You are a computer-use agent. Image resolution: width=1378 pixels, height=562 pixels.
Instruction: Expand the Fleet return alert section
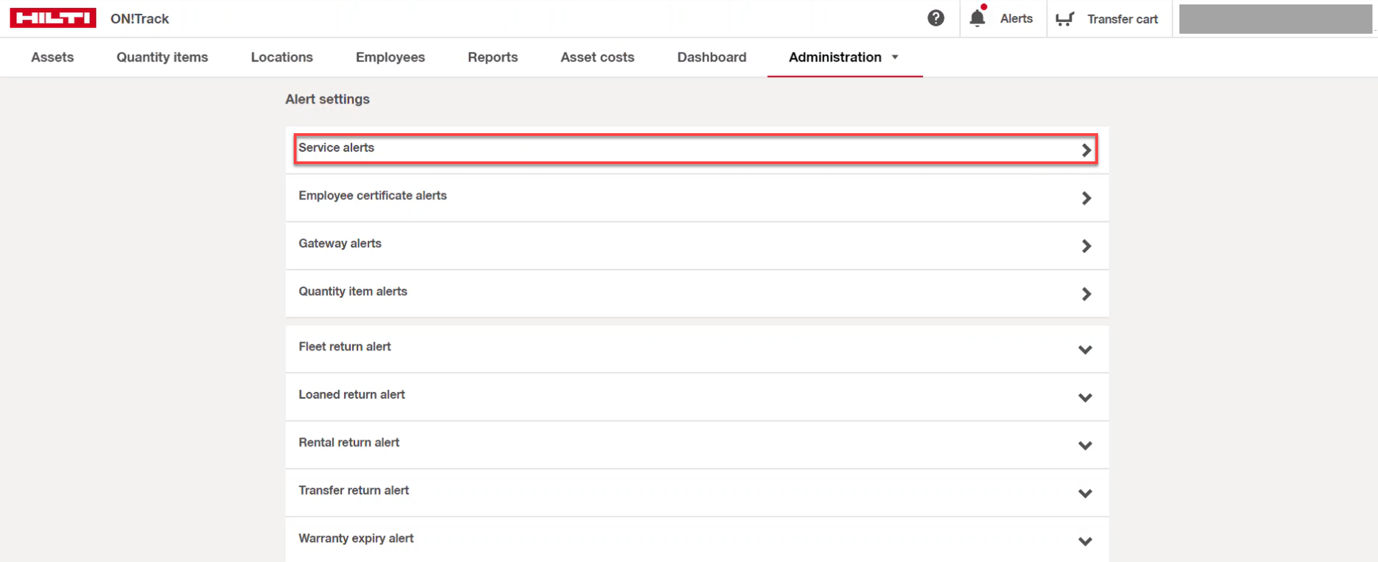1085,349
